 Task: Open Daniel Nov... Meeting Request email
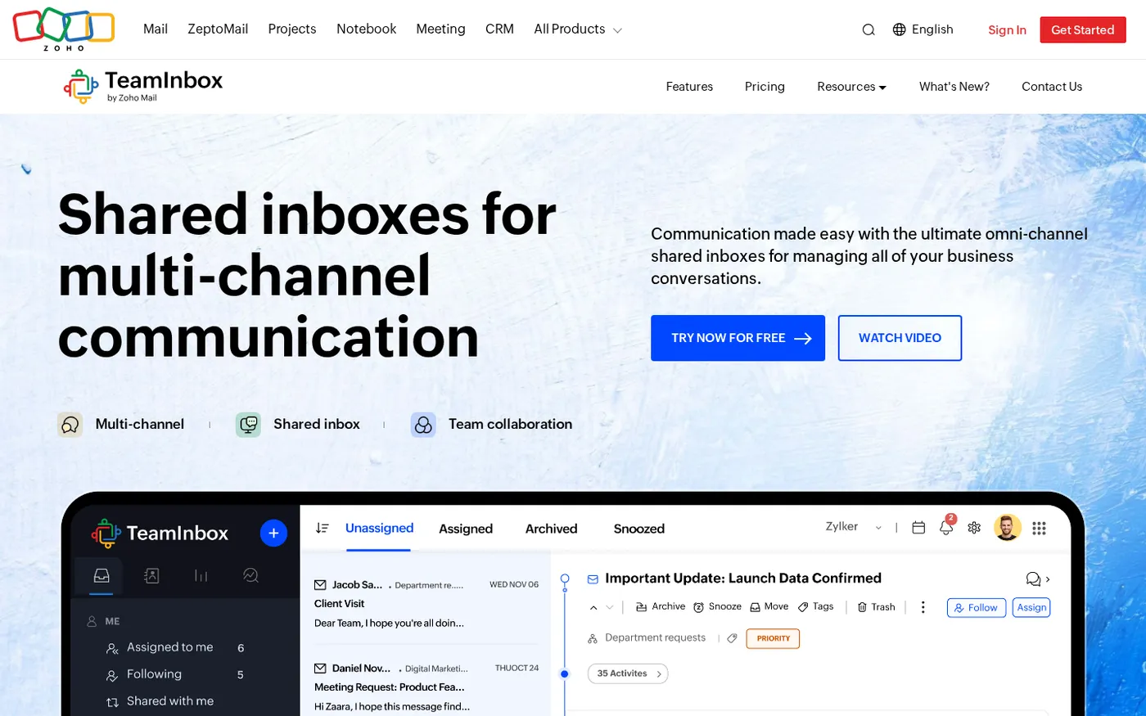(x=426, y=686)
